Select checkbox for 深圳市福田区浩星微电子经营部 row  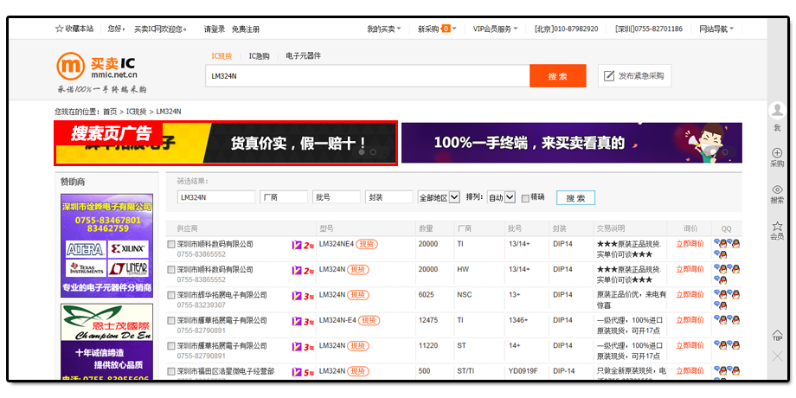[x=171, y=370]
